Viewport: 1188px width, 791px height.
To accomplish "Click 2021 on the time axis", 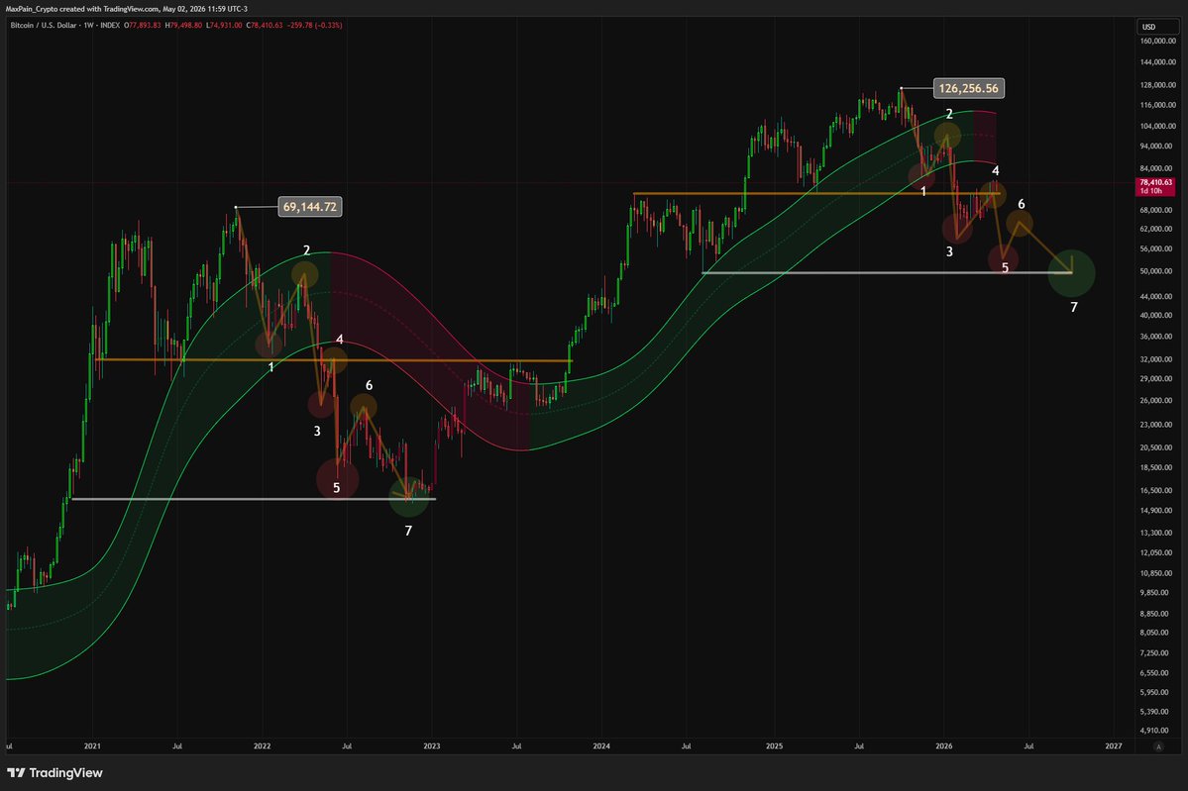I will point(92,746).
